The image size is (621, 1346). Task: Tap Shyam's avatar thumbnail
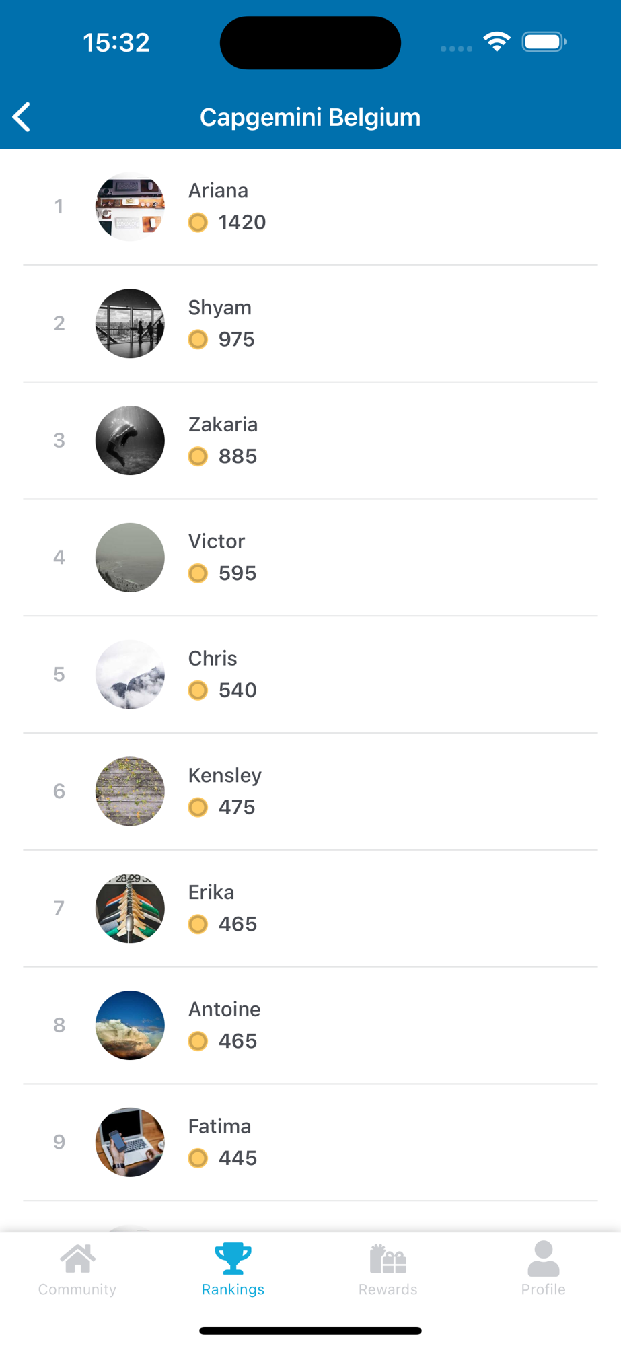[130, 324]
